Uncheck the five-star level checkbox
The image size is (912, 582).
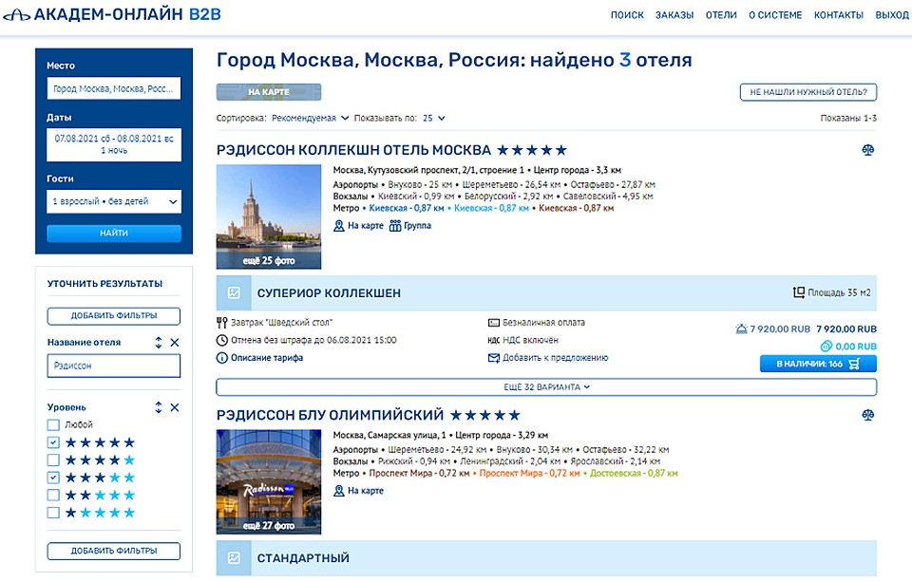point(53,442)
